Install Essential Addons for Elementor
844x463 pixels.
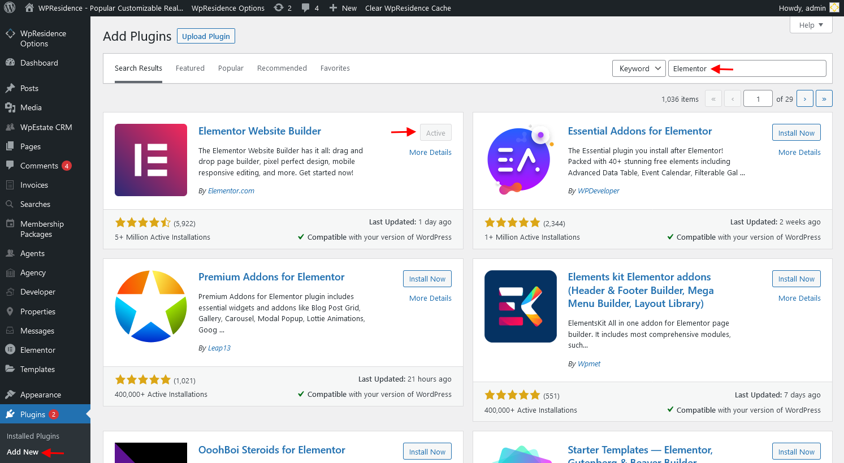[x=797, y=132]
